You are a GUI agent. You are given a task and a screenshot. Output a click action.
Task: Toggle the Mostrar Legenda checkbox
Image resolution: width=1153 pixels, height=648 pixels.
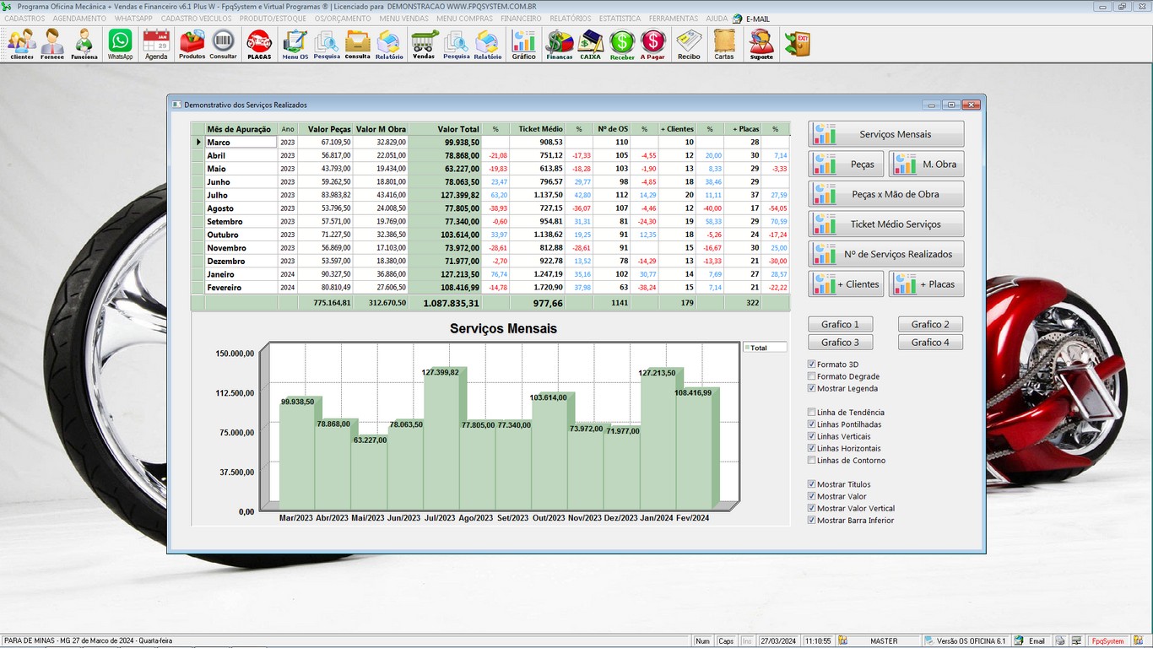coord(812,388)
